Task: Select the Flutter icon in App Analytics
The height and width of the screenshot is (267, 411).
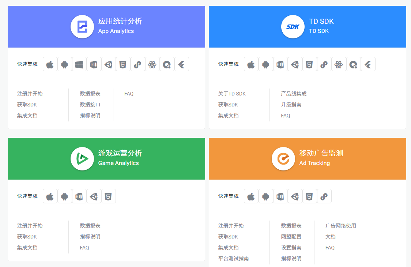Action: point(182,64)
